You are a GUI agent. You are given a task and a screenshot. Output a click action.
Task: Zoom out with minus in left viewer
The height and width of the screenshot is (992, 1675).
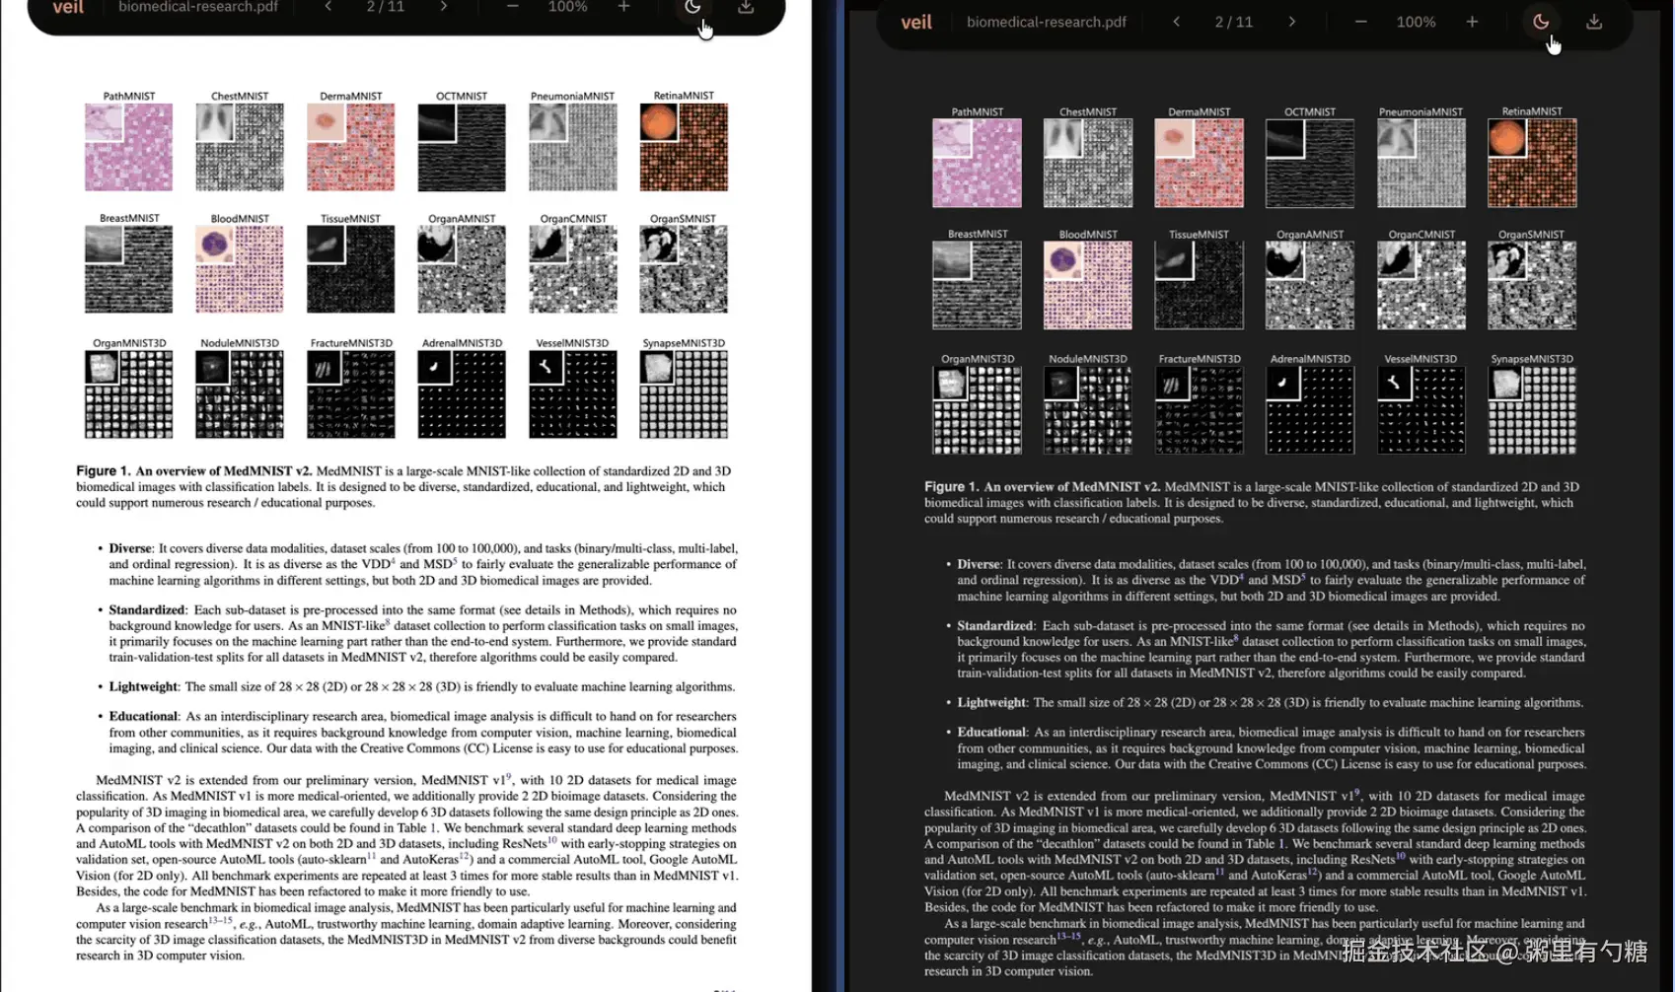click(x=512, y=7)
